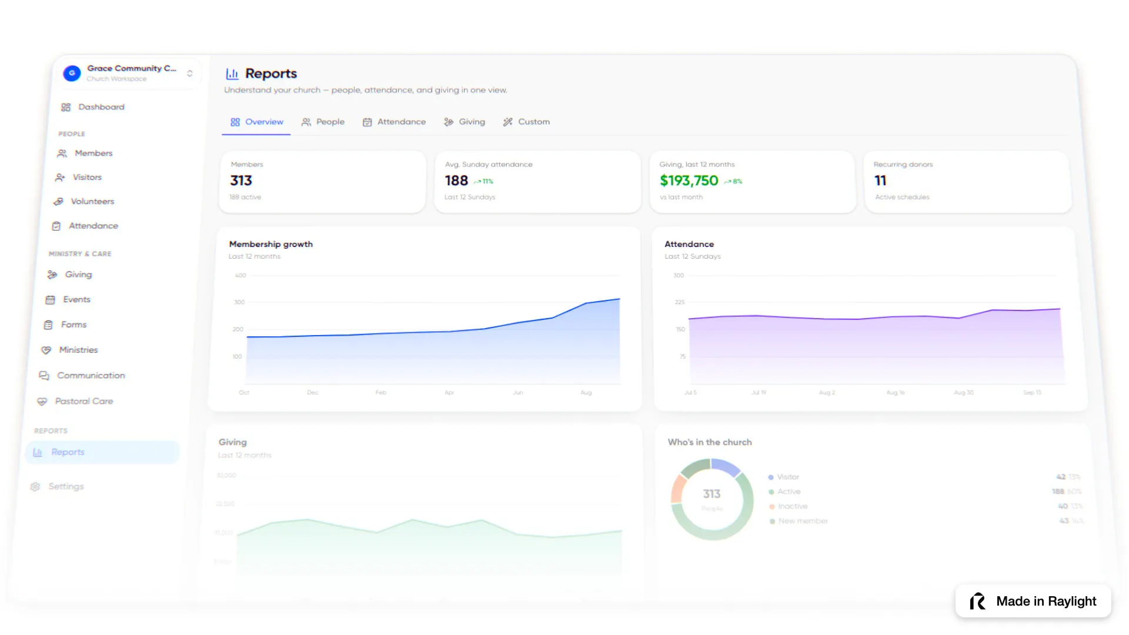Open the Custom reports tab

[526, 122]
